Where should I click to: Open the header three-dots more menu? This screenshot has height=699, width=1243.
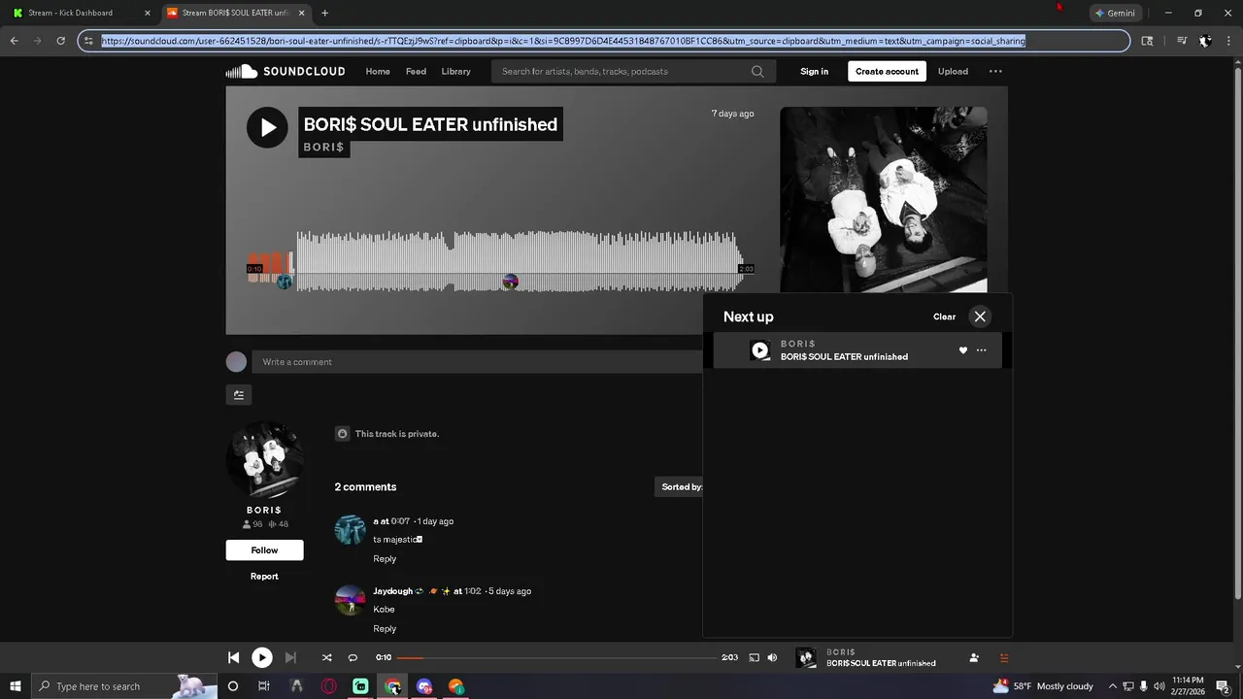click(x=995, y=71)
